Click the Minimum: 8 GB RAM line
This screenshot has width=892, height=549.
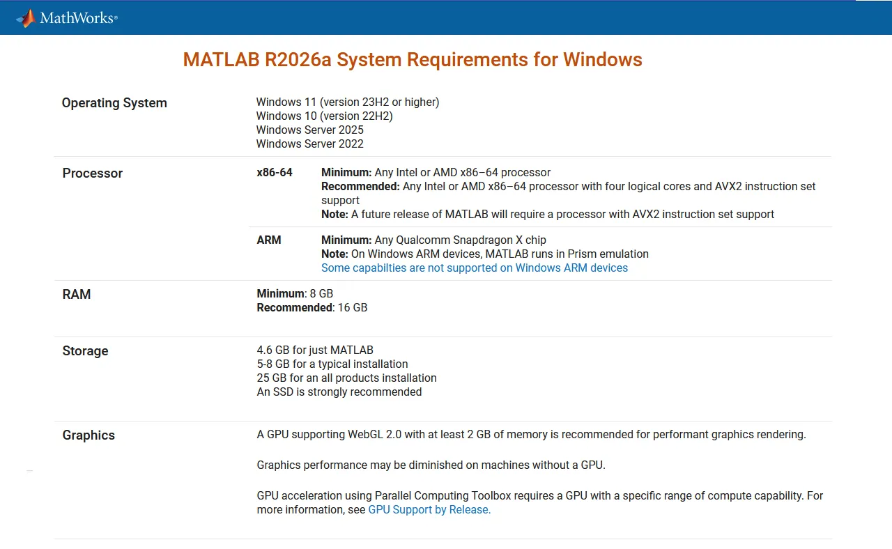(x=295, y=294)
